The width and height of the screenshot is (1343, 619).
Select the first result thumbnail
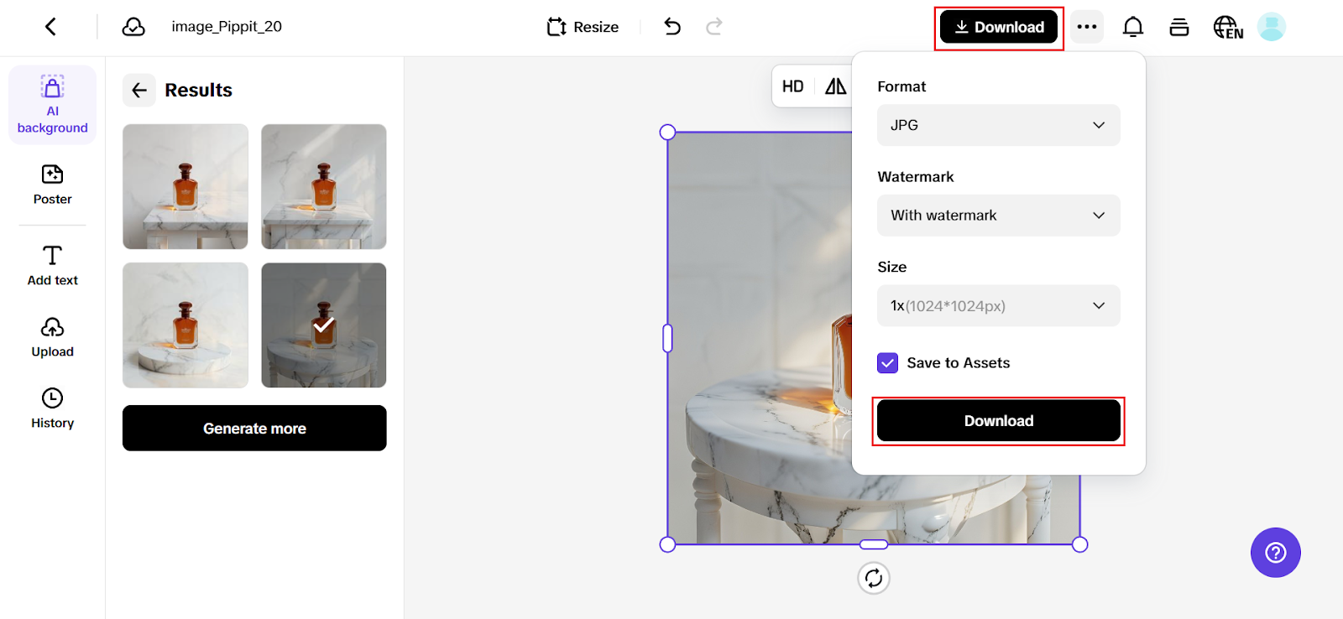pyautogui.click(x=186, y=186)
